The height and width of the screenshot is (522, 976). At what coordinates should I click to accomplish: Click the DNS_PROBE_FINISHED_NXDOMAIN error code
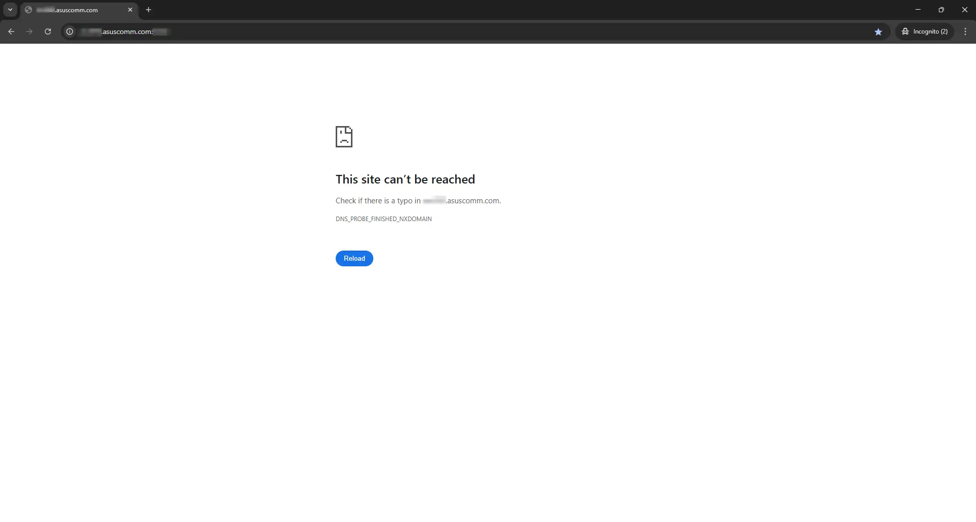point(383,219)
